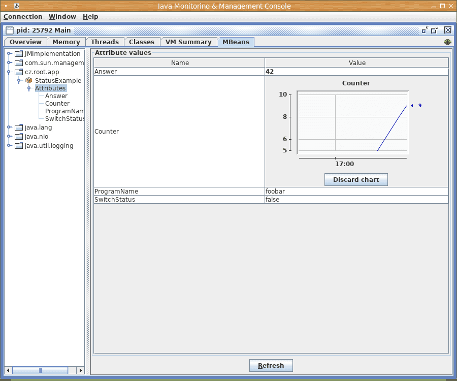457x381 pixels.
Task: Click the java.lang folder icon
Action: [x=19, y=128]
